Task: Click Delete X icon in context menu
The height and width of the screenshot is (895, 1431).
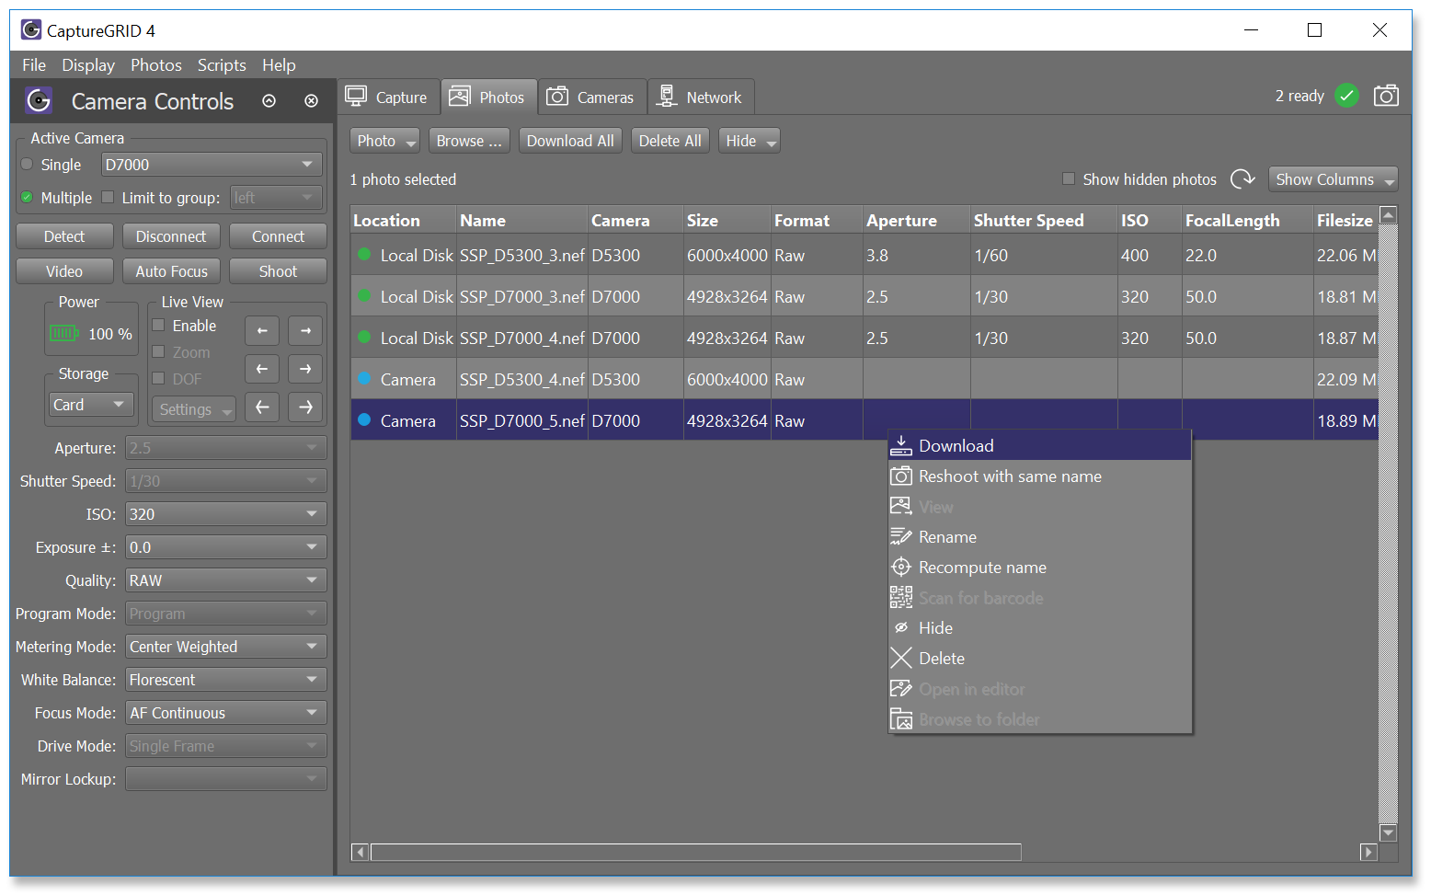Action: click(x=901, y=659)
